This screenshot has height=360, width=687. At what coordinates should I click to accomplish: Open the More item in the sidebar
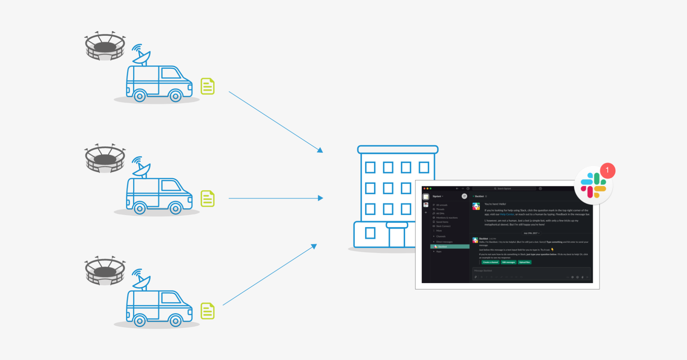(x=437, y=231)
